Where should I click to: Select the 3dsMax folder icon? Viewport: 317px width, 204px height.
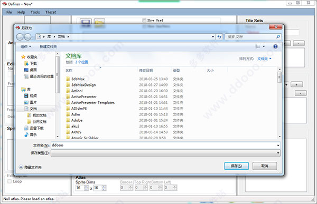click(x=68, y=79)
